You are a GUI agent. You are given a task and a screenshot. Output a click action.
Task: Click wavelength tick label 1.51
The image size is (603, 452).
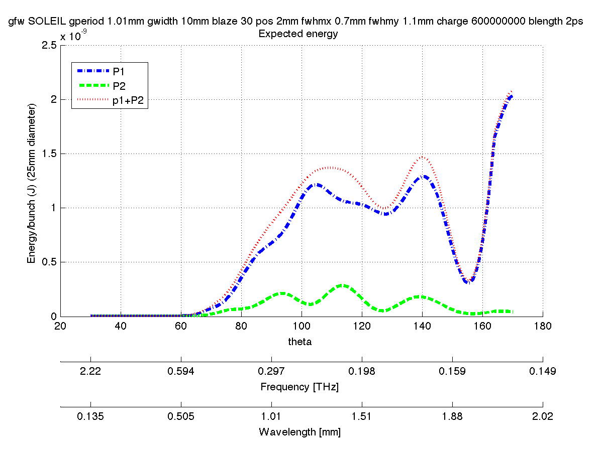click(x=362, y=416)
